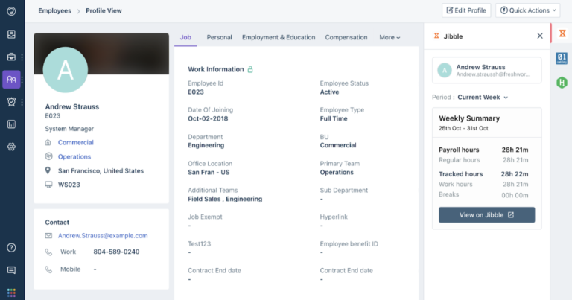Click the small avatar in Jibble panel
The image size is (572, 300).
pos(445,71)
